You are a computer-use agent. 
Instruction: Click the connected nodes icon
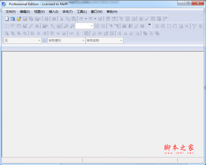(x=194, y=26)
